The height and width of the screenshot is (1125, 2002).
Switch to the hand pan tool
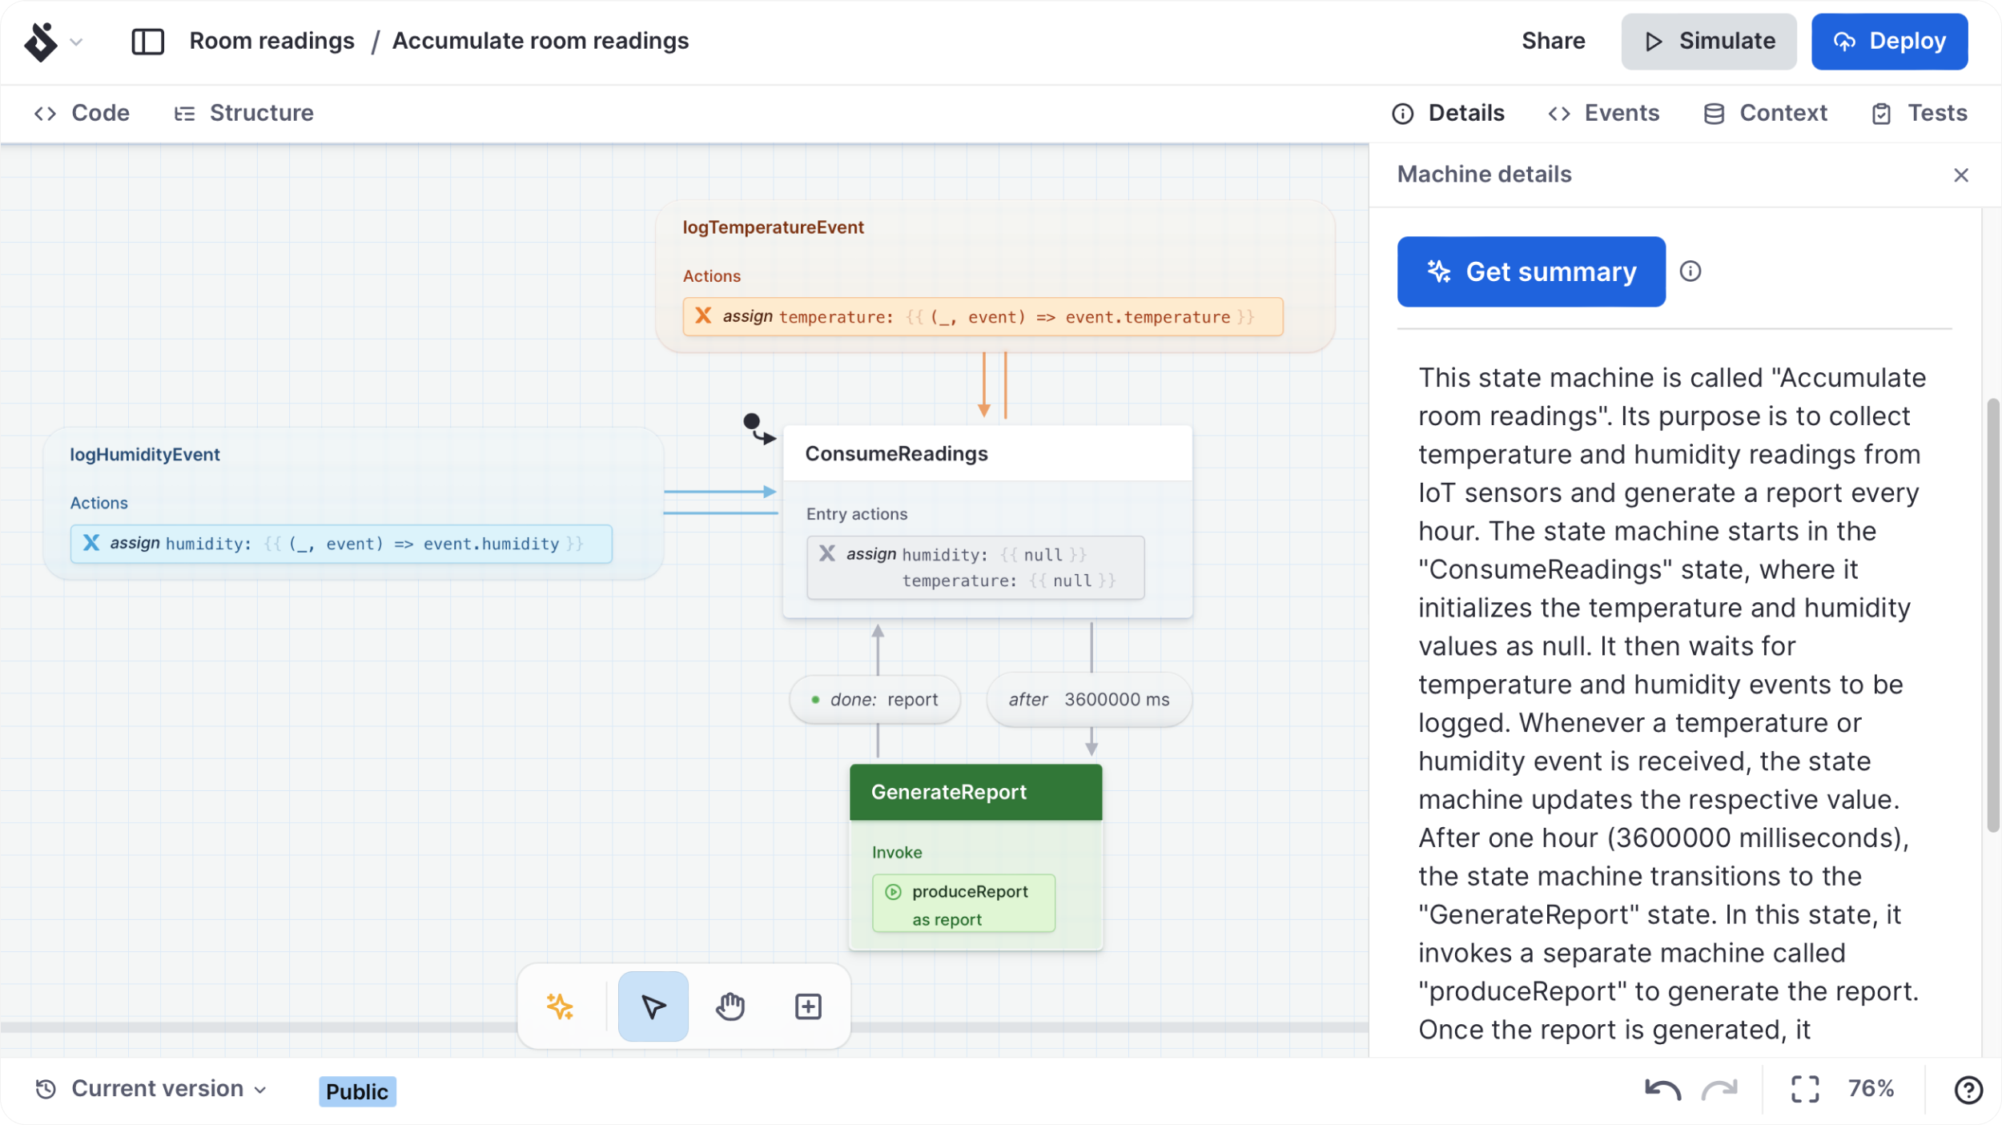click(x=730, y=1006)
